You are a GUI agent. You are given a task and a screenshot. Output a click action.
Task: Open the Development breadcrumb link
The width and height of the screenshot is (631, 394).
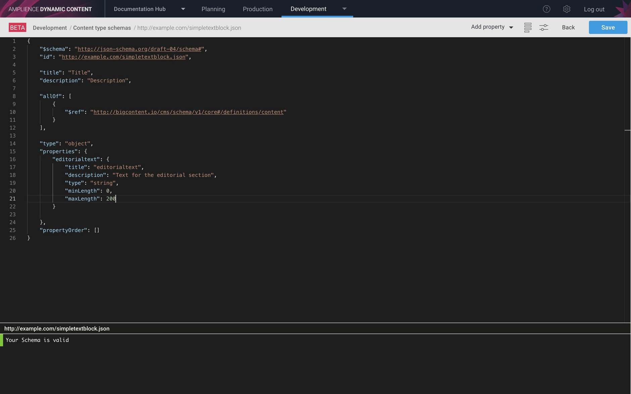pyautogui.click(x=49, y=28)
